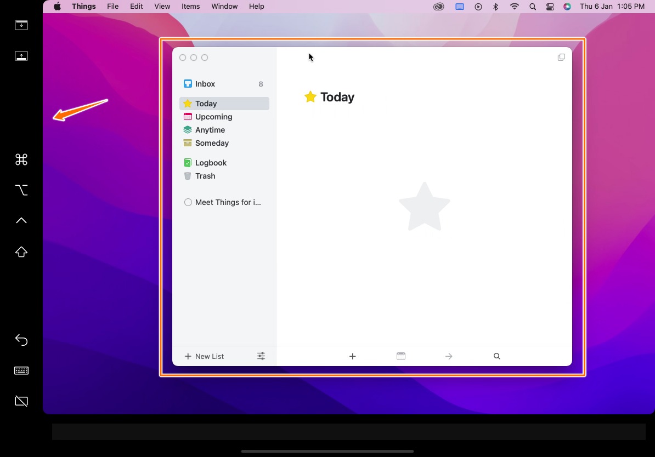Open the View menu
The width and height of the screenshot is (655, 457).
[x=162, y=6]
